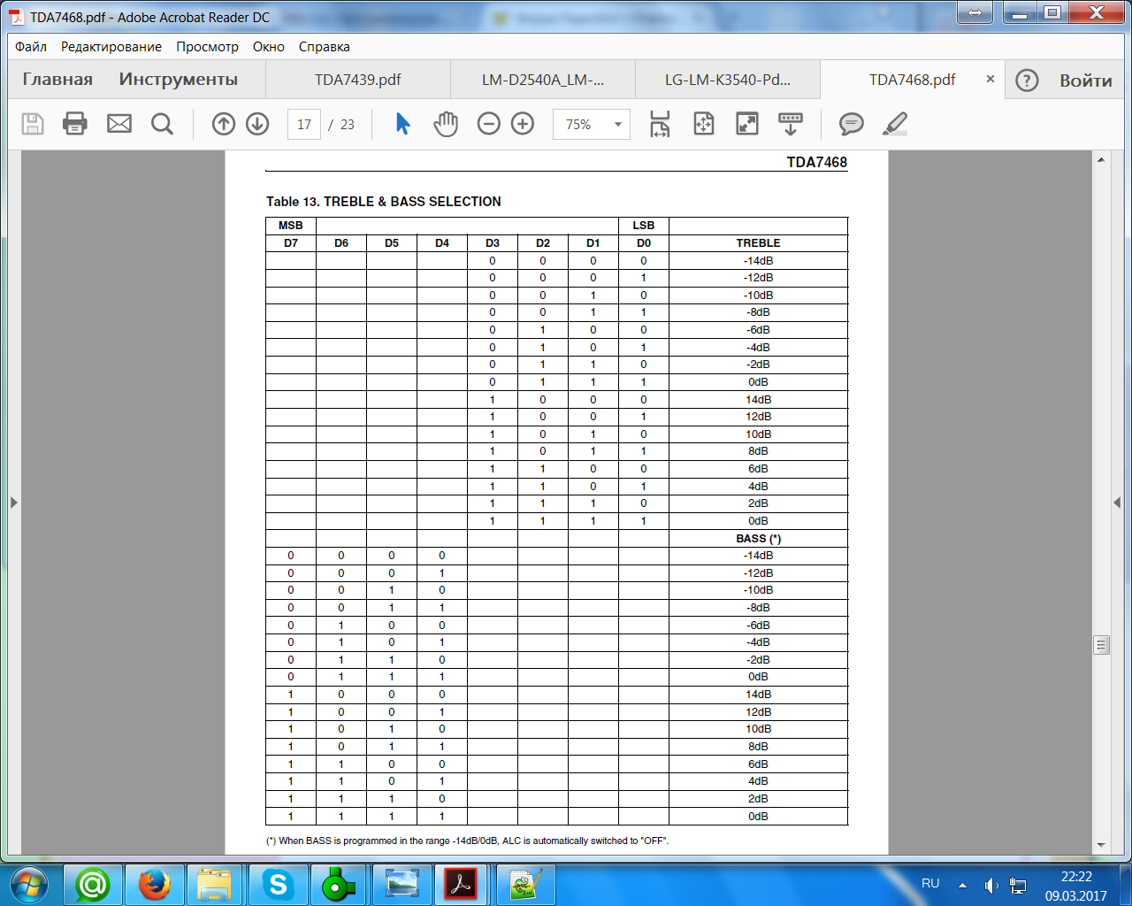Click the volume speaker tray icon
This screenshot has height=906, width=1132.
(991, 886)
